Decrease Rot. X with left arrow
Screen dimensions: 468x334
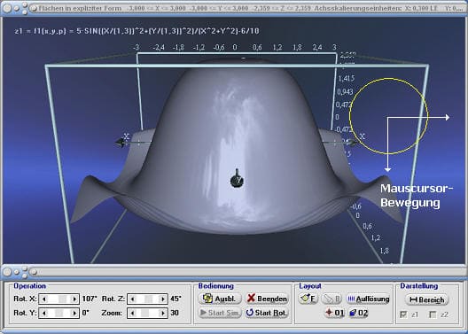coord(44,299)
